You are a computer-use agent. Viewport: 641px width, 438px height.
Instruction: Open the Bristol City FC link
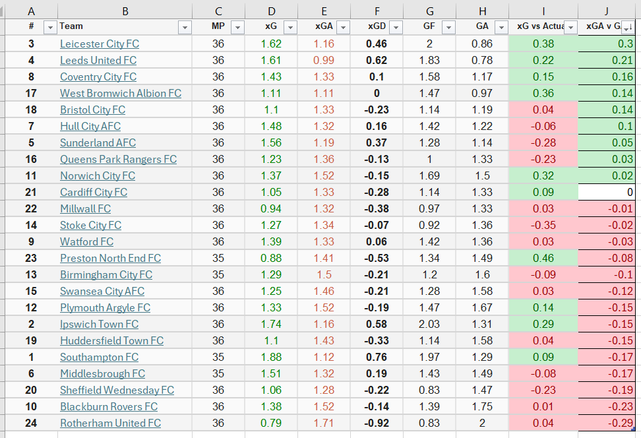tap(92, 109)
